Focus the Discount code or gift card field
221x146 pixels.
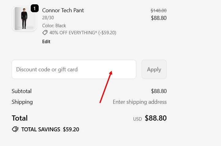(74, 69)
